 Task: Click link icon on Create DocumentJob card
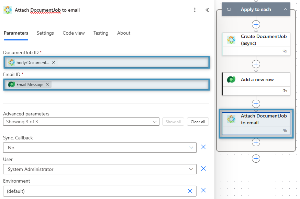click(285, 51)
